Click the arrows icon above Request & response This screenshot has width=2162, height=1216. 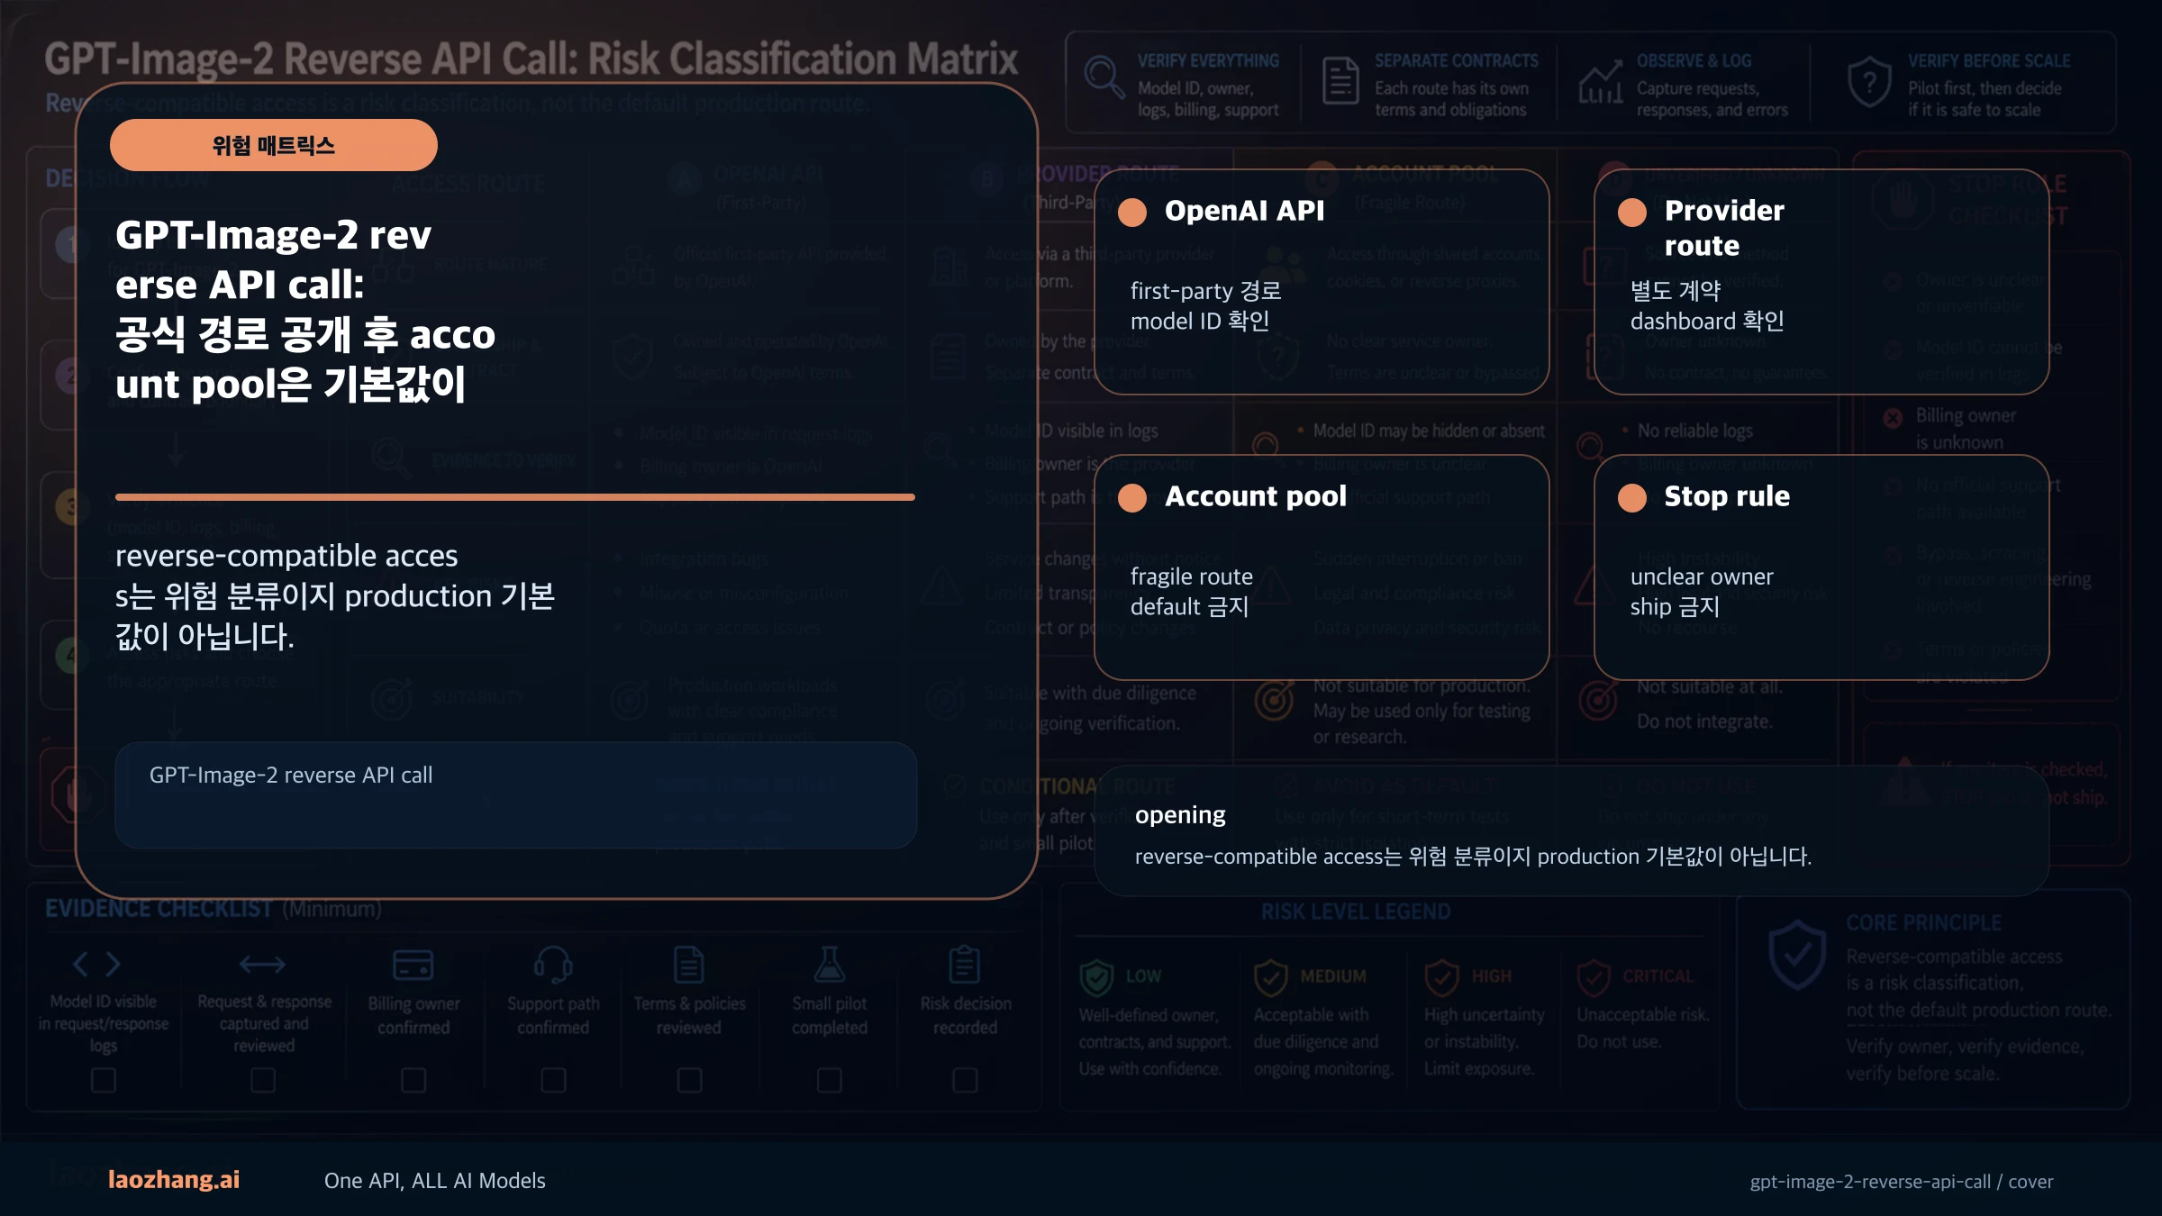point(262,964)
